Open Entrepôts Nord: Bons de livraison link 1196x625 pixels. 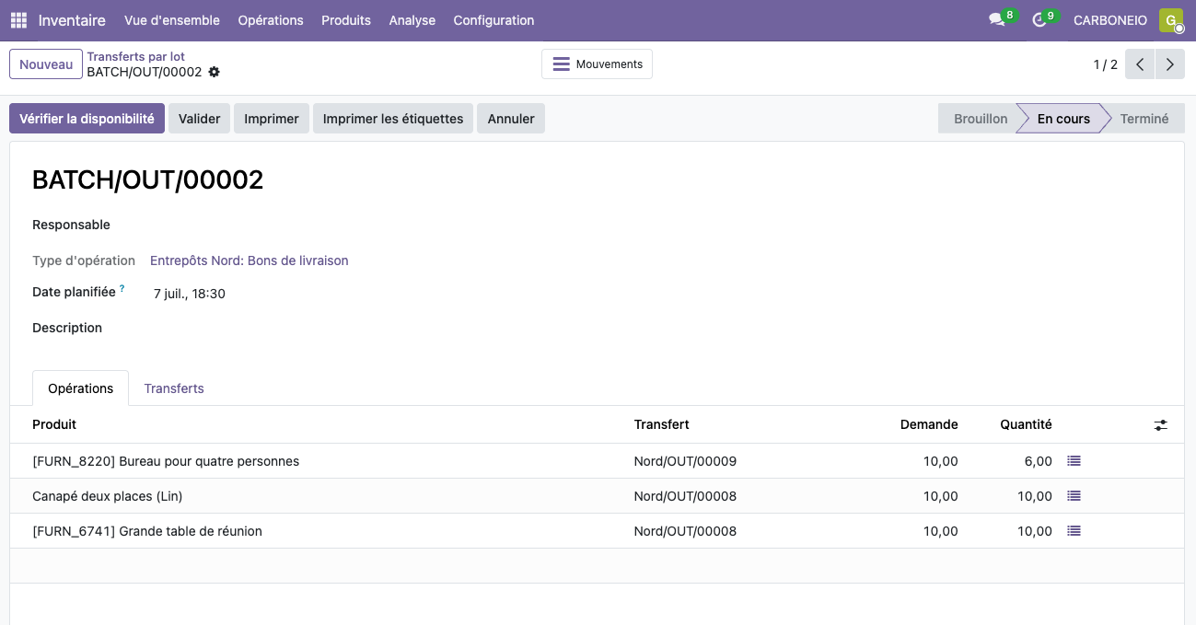pyautogui.click(x=250, y=260)
